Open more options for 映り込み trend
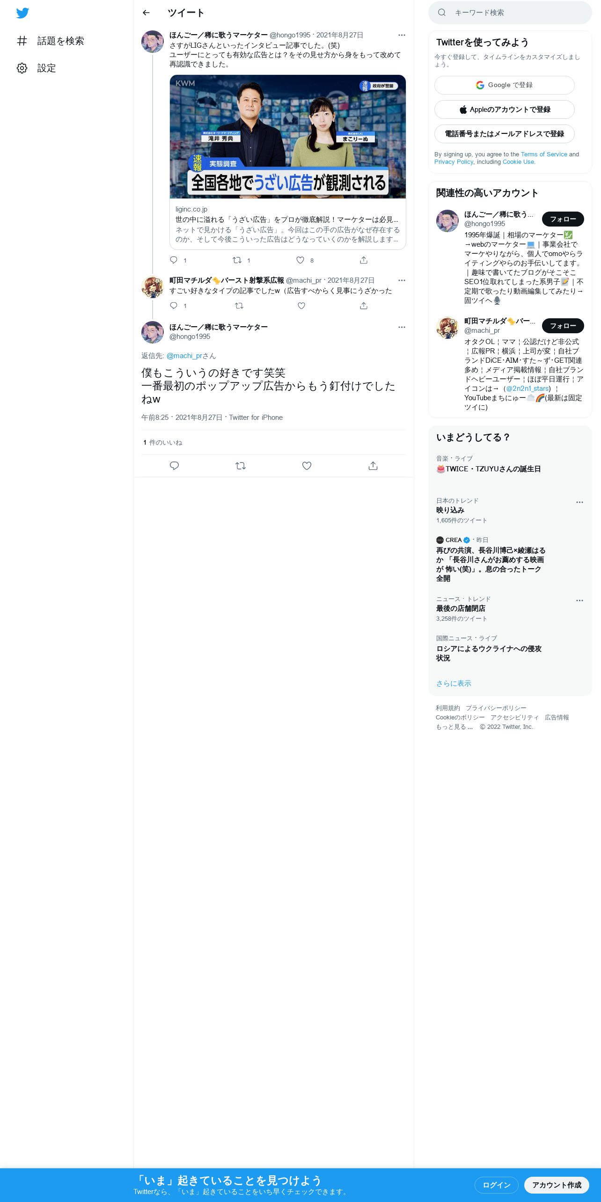Viewport: 601px width, 1202px height. click(x=579, y=502)
